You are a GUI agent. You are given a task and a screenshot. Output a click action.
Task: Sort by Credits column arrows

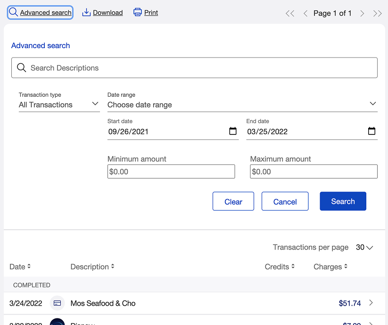pyautogui.click(x=293, y=267)
